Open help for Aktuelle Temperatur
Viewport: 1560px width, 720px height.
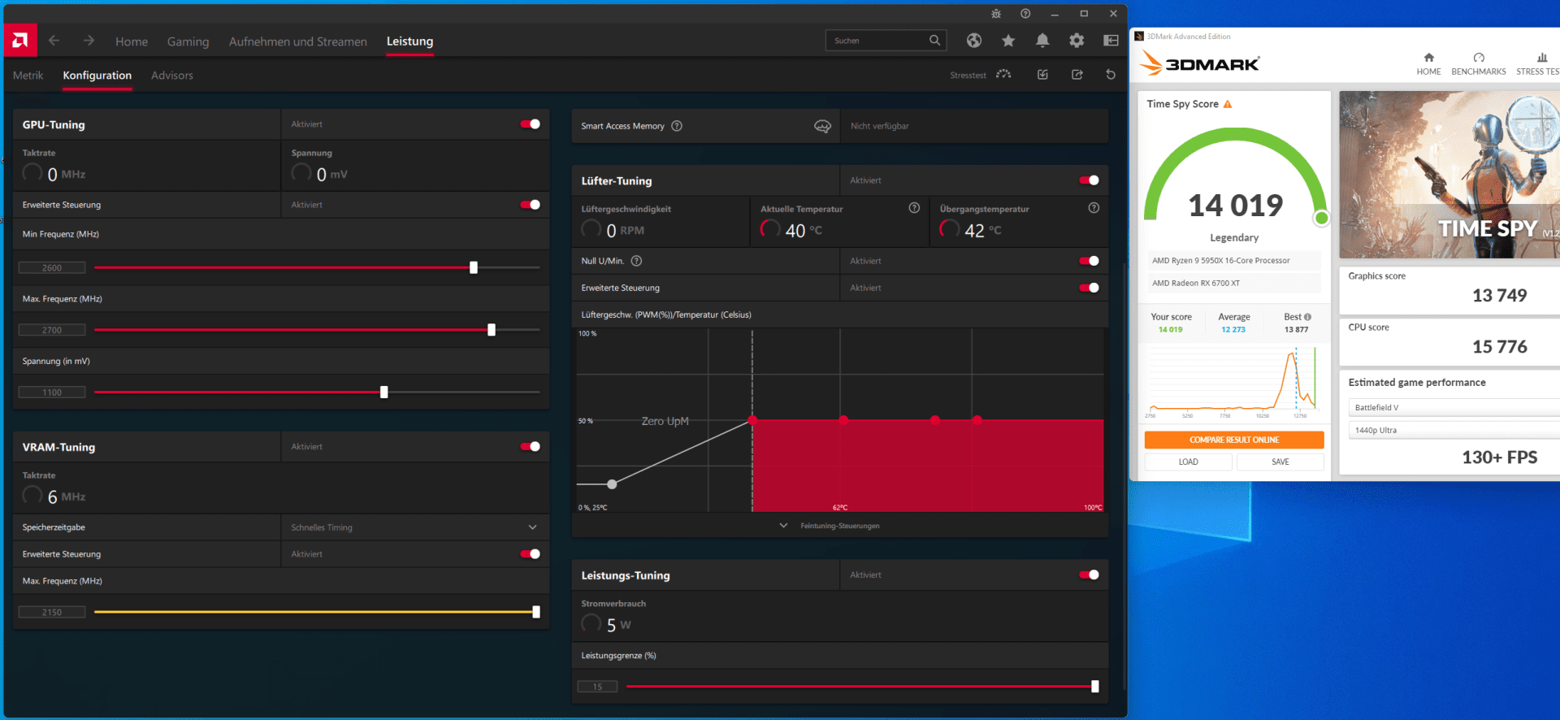(x=914, y=208)
